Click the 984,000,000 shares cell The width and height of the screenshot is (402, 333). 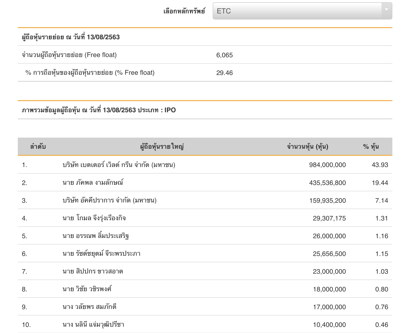click(327, 165)
